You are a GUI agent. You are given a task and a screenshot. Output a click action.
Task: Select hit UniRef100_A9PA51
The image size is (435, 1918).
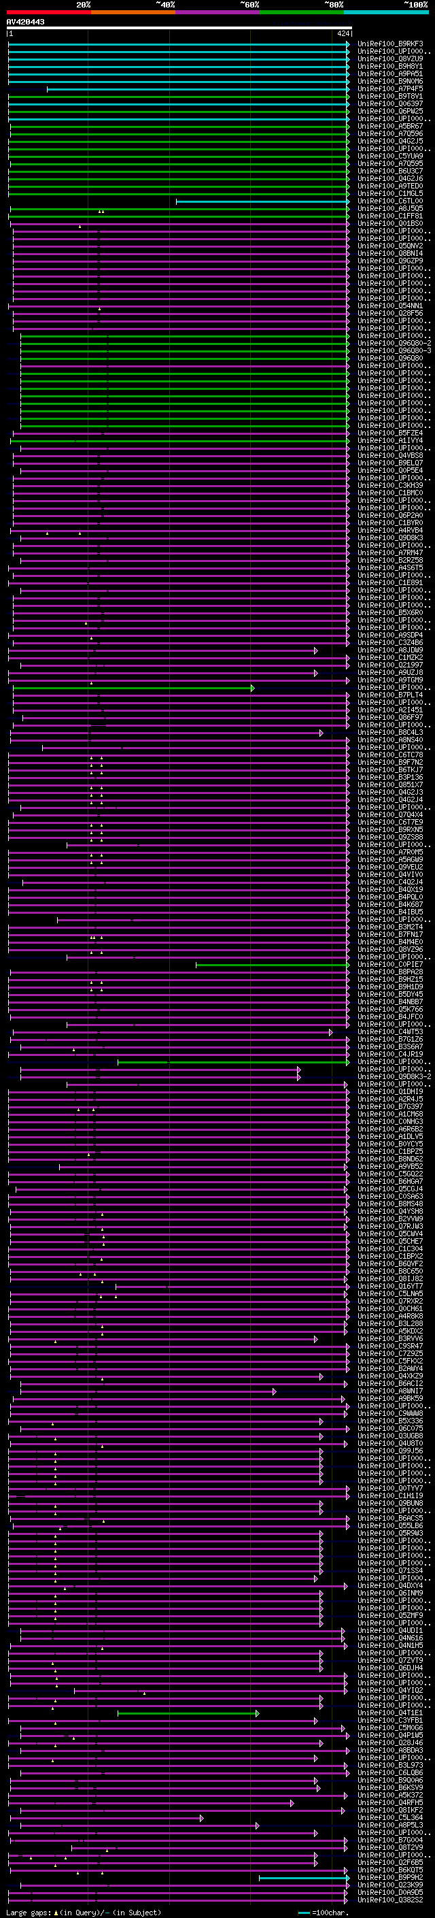[x=389, y=73]
